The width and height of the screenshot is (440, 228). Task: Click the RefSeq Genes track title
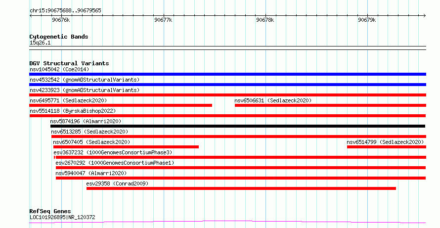click(50, 211)
